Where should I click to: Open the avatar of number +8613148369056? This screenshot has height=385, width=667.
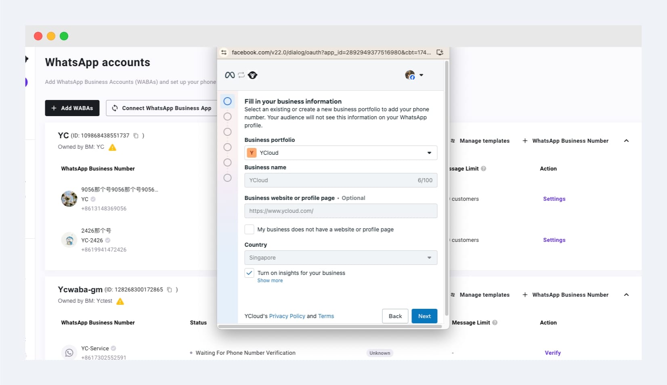tap(69, 199)
